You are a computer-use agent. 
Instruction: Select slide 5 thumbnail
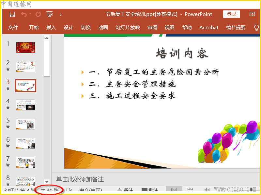coord(25,124)
